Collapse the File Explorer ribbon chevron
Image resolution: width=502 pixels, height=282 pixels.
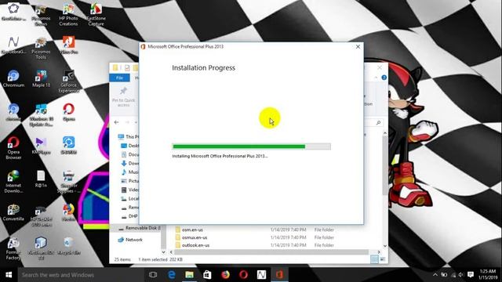tap(376, 78)
